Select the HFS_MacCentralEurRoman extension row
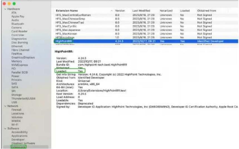Image resolution: width=239 pixels, height=149 pixels. point(144,15)
